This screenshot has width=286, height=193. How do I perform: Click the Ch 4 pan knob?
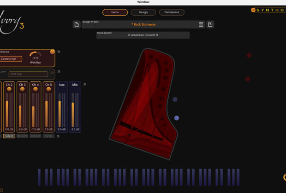[x=36, y=89]
